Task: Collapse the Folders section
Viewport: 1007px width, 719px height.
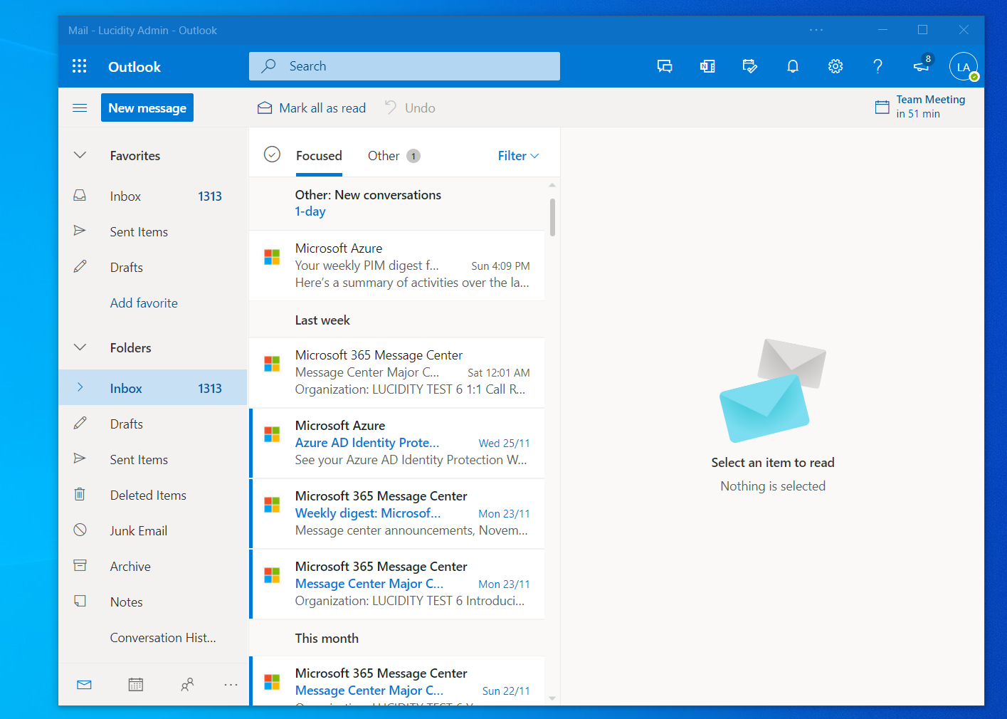Action: [80, 347]
